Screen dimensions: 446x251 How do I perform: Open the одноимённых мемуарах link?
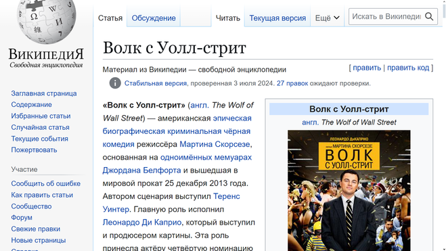pos(206,158)
